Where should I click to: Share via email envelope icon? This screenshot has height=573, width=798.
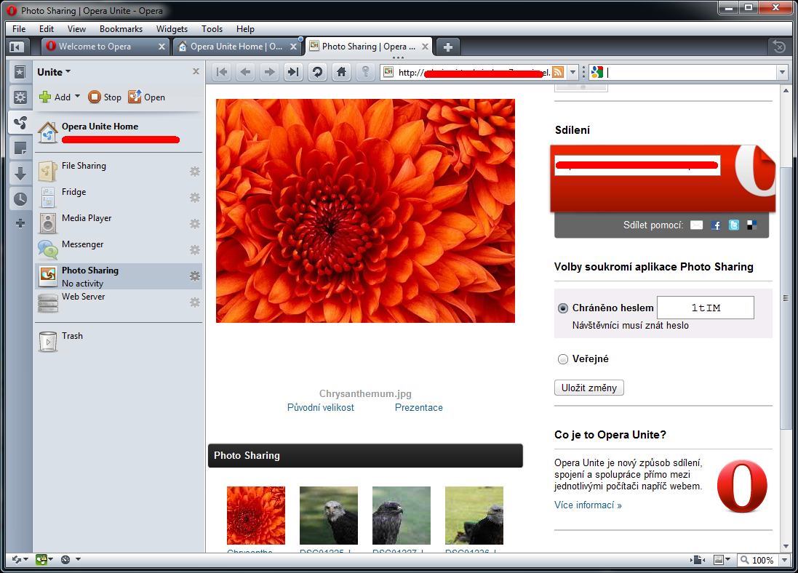coord(696,225)
